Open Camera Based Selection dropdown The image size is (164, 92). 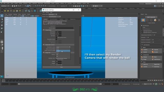point(152,35)
